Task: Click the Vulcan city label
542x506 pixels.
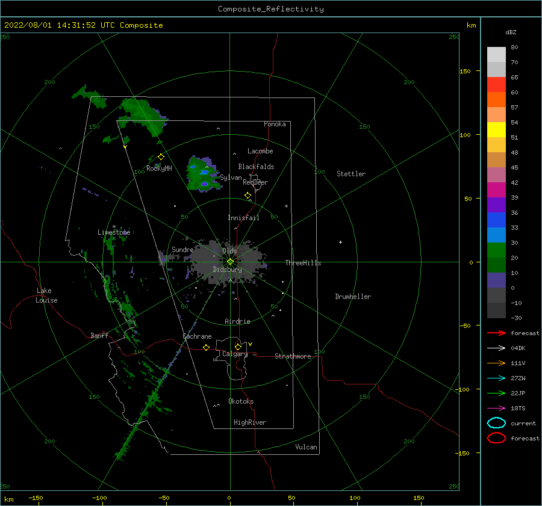Action: 306,447
